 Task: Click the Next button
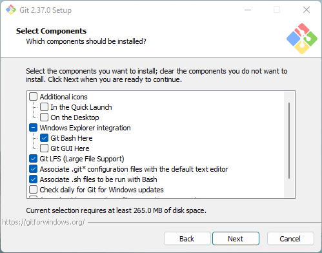tap(236, 239)
